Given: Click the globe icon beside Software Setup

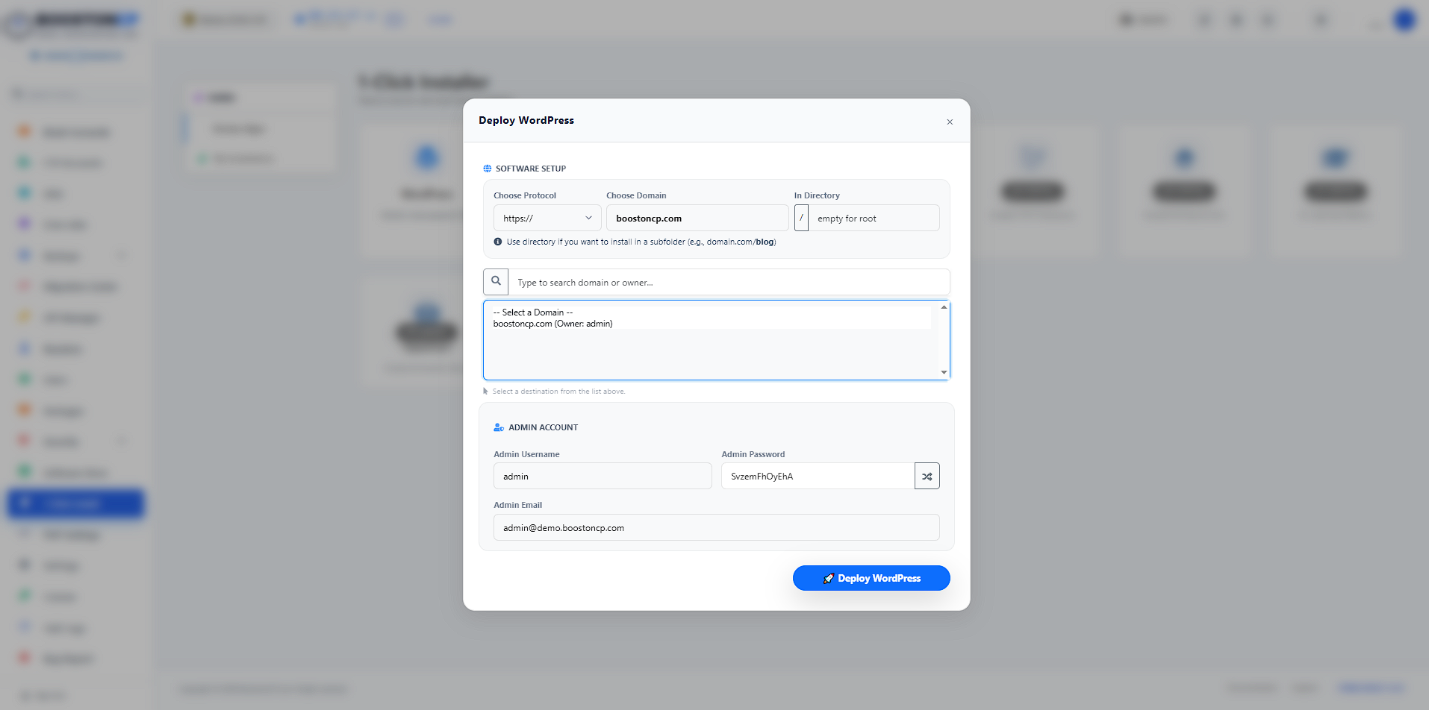Looking at the screenshot, I should click(488, 169).
